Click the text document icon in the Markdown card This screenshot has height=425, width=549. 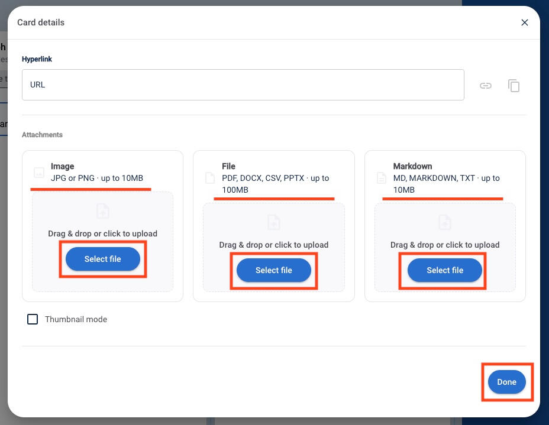382,178
